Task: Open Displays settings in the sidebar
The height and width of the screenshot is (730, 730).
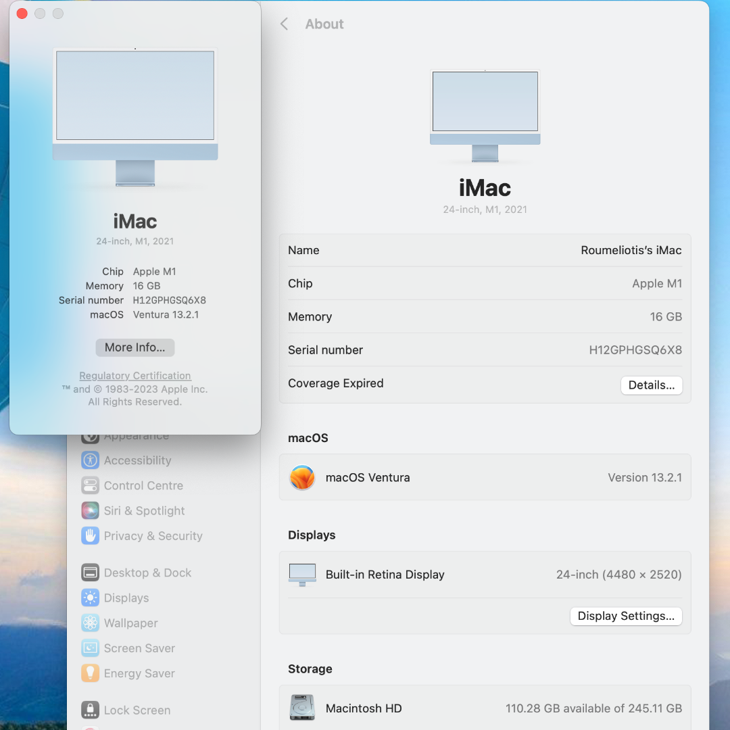Action: [115, 598]
